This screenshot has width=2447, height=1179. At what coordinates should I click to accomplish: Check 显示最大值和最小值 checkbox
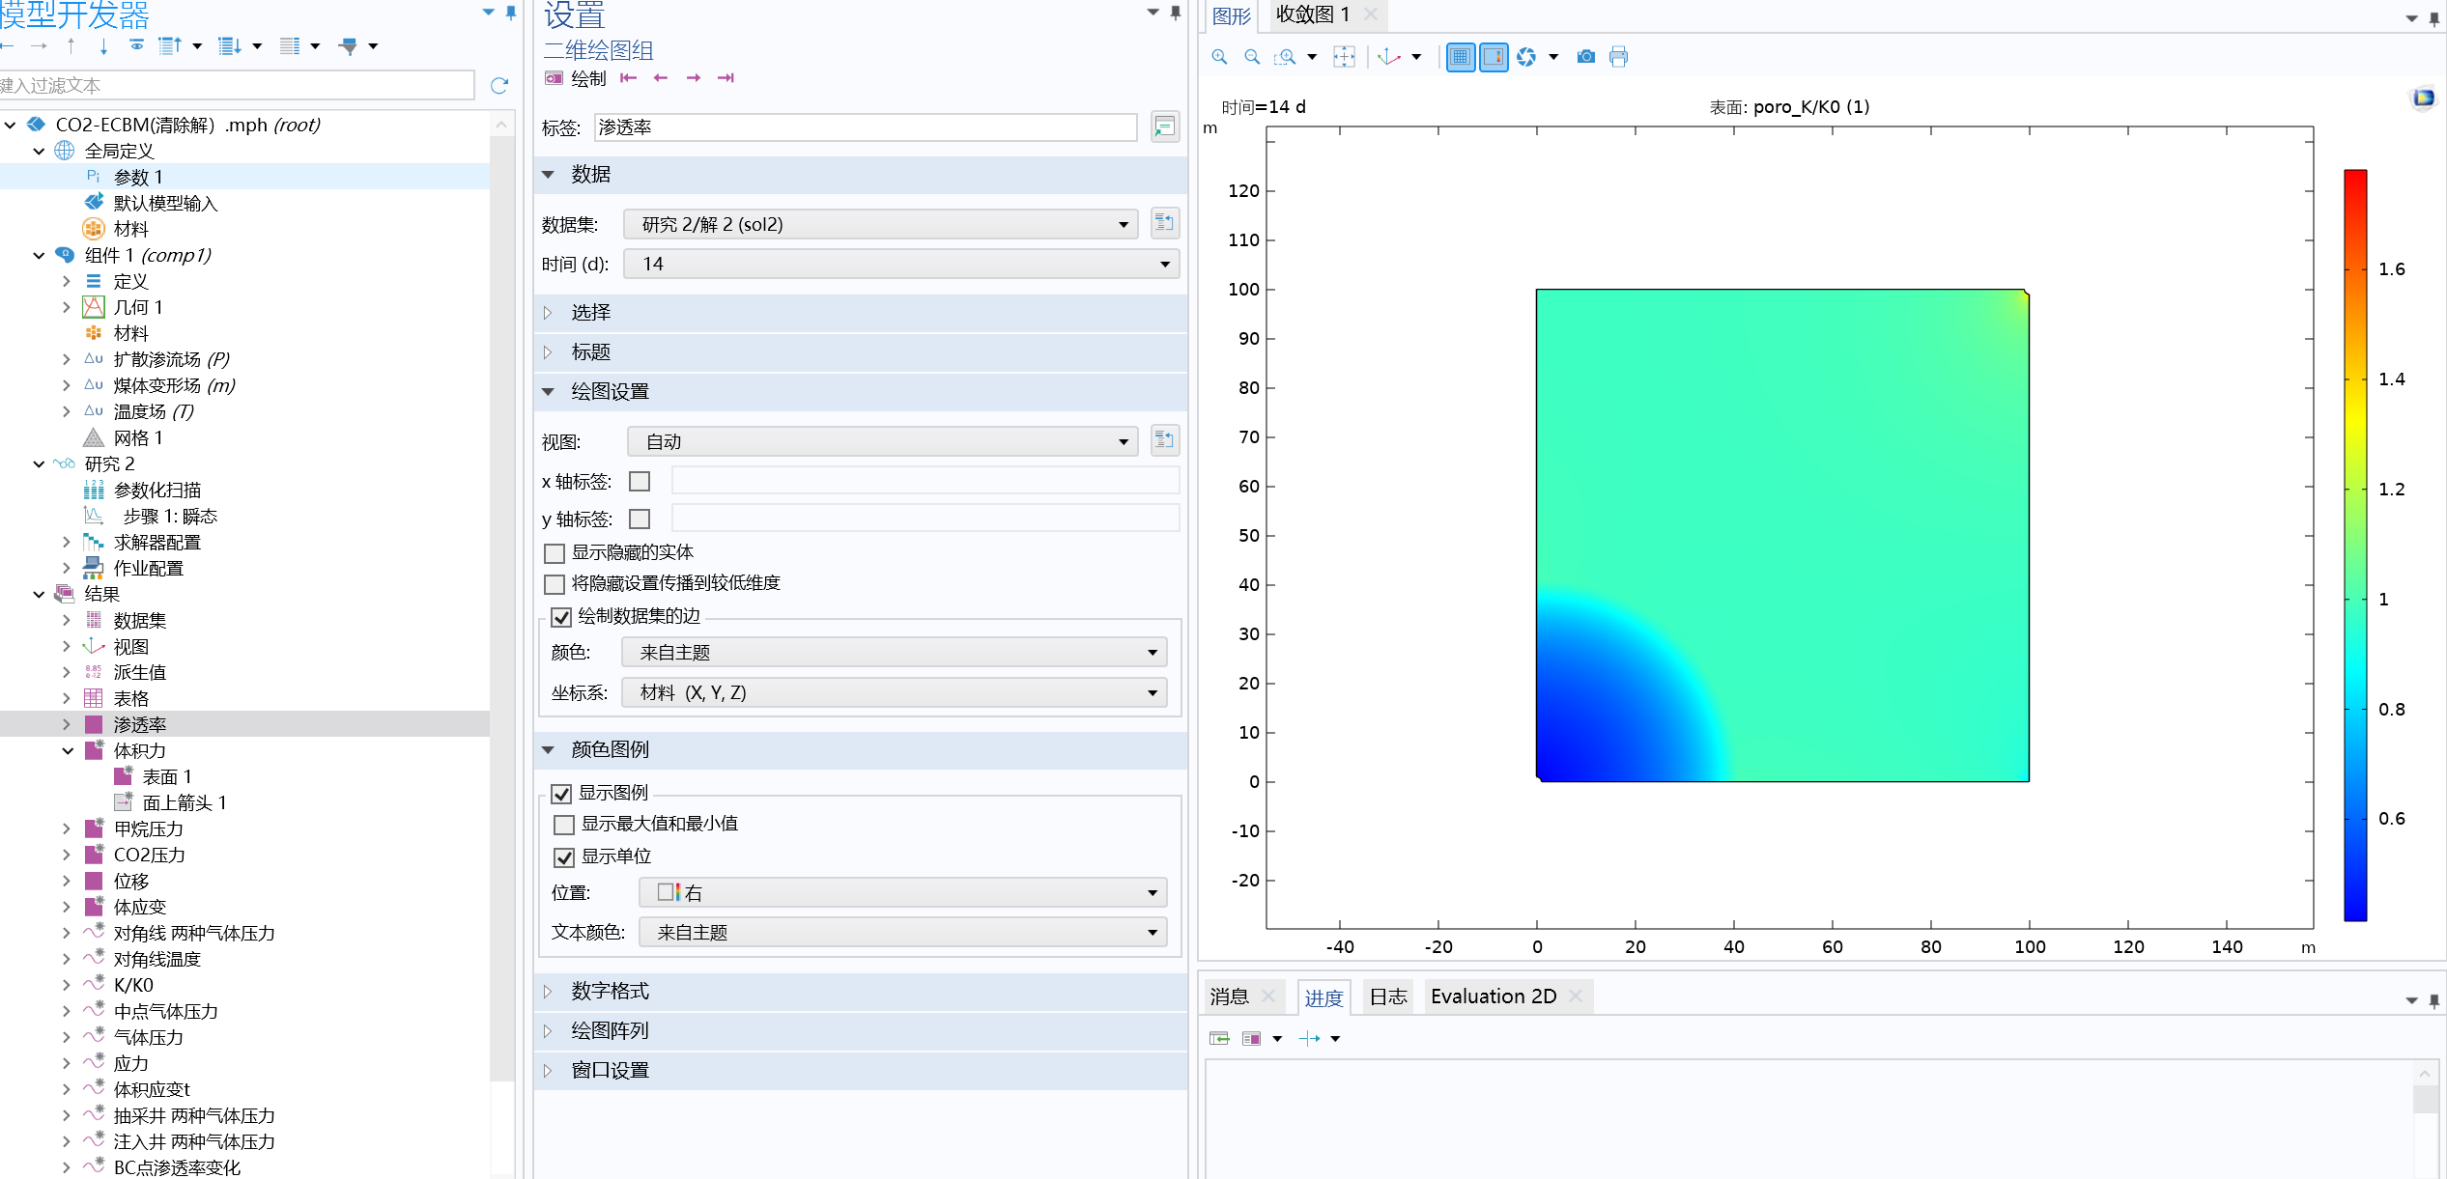point(564,825)
